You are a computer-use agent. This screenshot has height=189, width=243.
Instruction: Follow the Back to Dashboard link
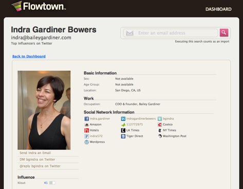29,56
